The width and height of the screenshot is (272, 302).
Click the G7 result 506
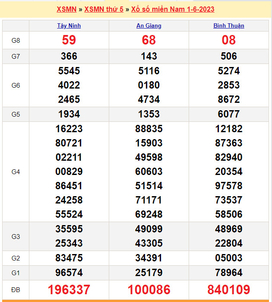pyautogui.click(x=229, y=56)
